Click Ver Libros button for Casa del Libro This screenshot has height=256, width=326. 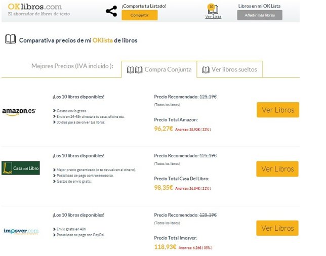tap(277, 168)
